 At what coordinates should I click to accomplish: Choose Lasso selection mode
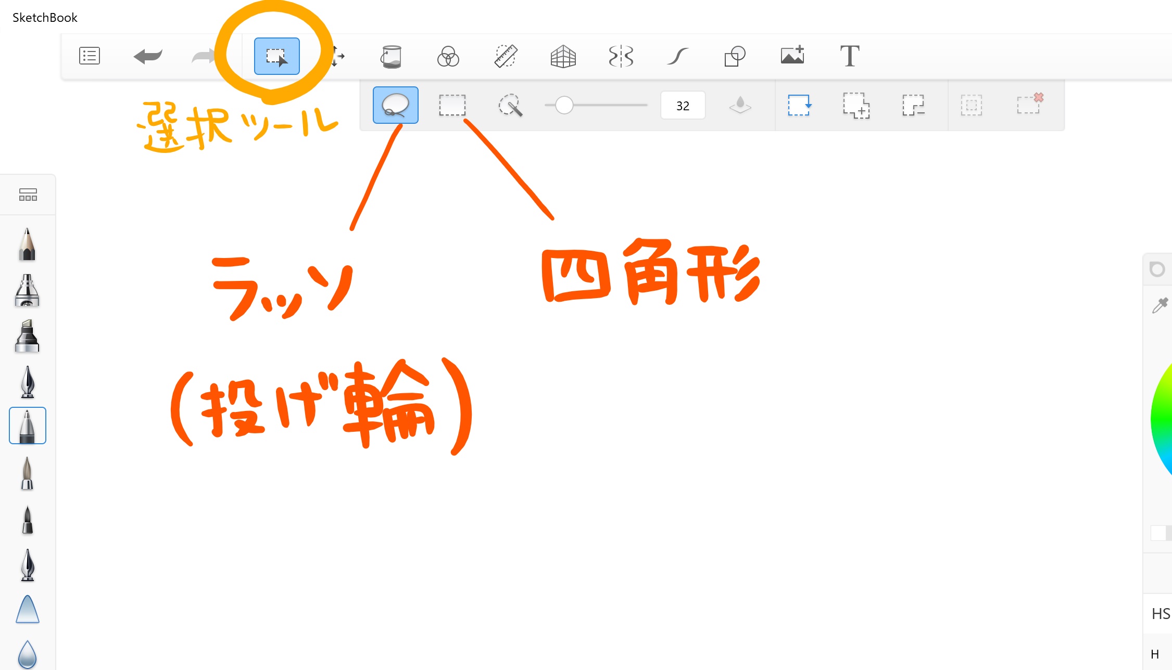pyautogui.click(x=395, y=105)
